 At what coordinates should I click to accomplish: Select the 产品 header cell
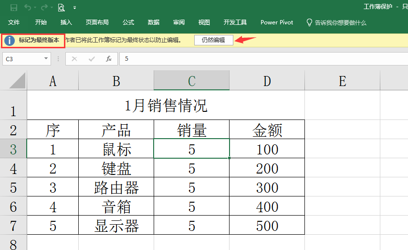(116, 130)
